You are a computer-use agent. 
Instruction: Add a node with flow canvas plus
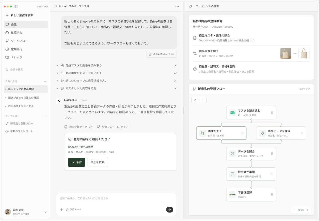203,100
